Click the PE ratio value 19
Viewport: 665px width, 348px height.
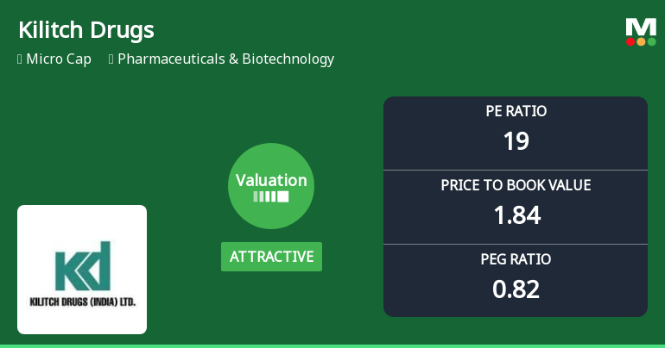point(516,140)
